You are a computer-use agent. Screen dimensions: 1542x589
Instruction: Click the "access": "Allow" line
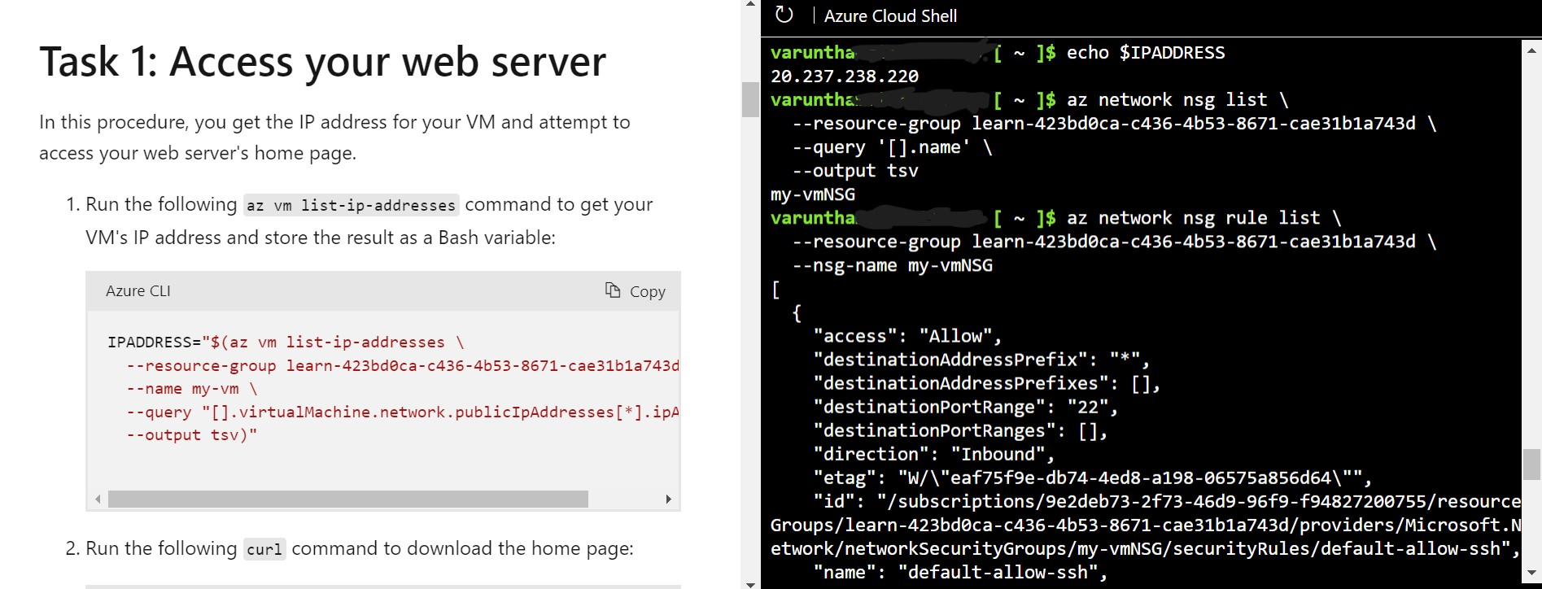click(x=907, y=336)
